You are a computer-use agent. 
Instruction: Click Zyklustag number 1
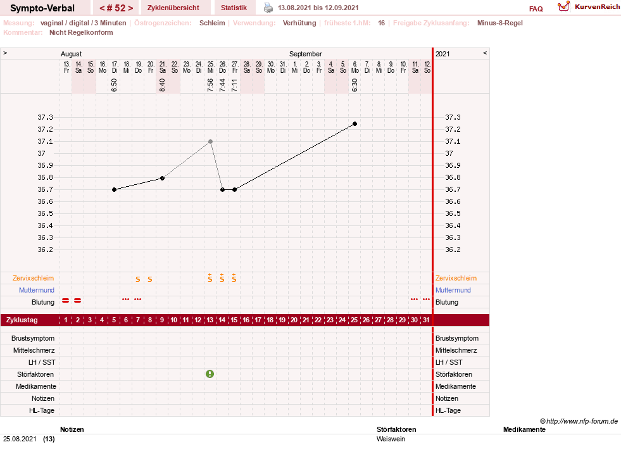point(66,320)
